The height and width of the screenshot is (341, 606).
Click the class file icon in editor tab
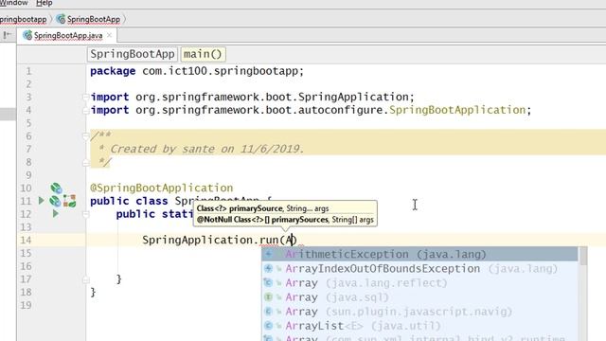tap(27, 36)
